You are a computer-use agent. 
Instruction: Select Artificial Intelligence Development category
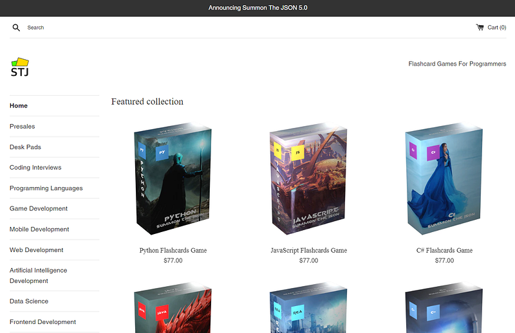tap(38, 276)
